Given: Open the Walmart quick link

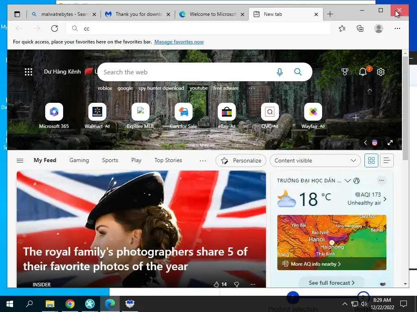Looking at the screenshot, I should pos(97,116).
